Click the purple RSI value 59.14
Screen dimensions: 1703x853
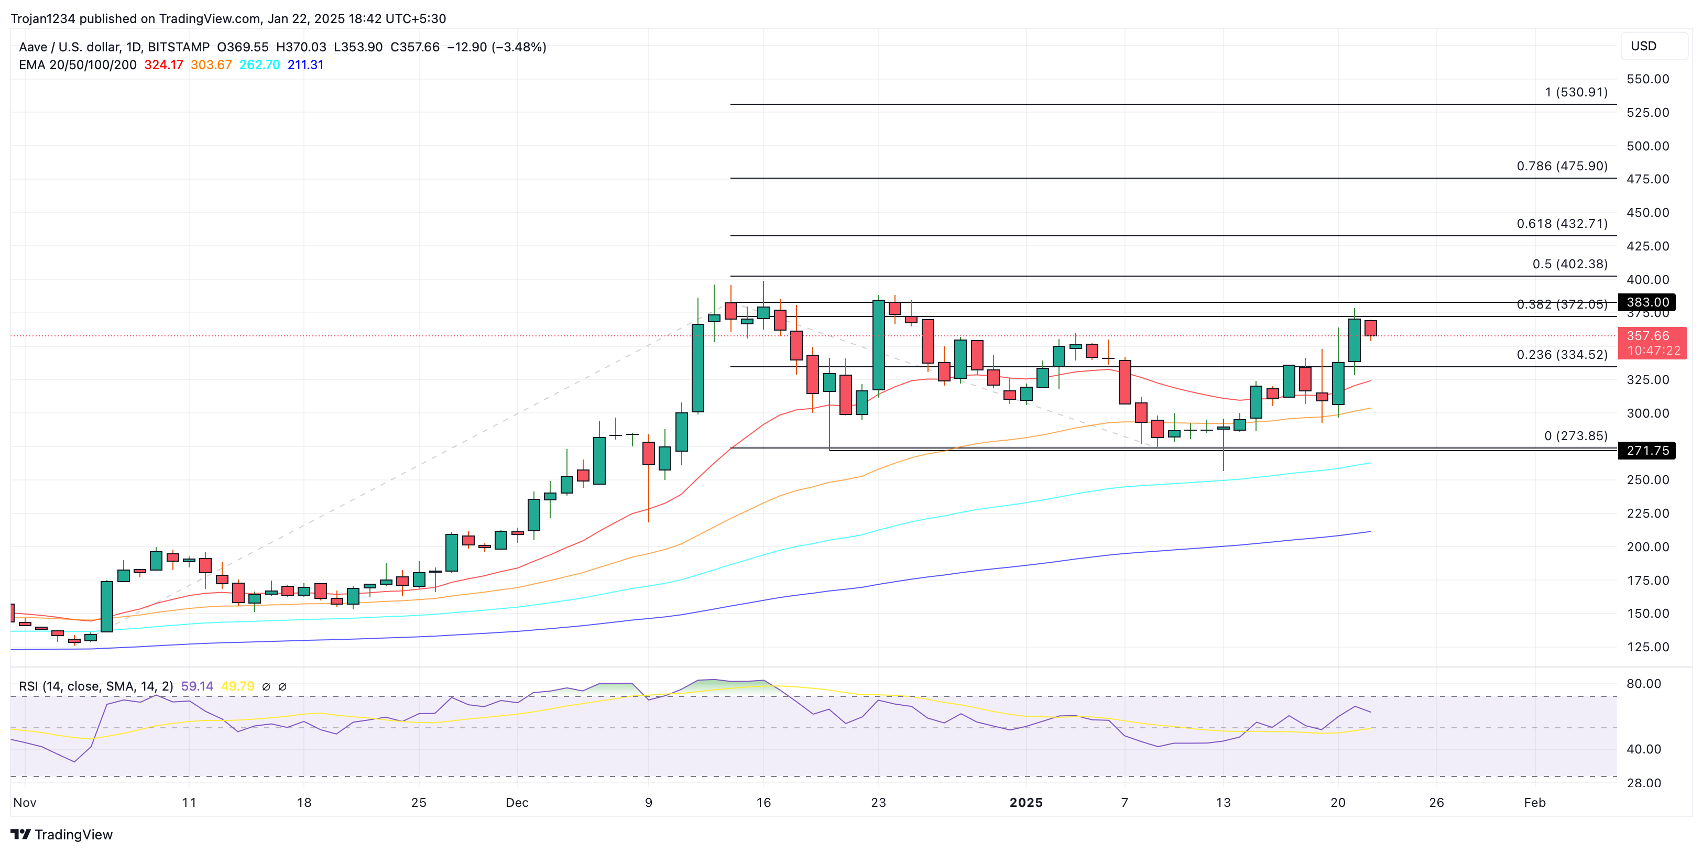(x=197, y=686)
